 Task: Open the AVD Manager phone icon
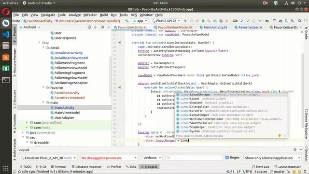pos(286,21)
